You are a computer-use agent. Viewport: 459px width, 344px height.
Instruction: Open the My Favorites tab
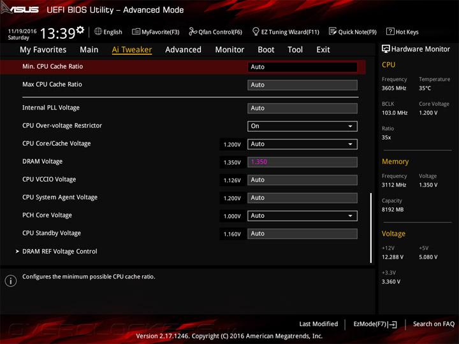coord(43,50)
